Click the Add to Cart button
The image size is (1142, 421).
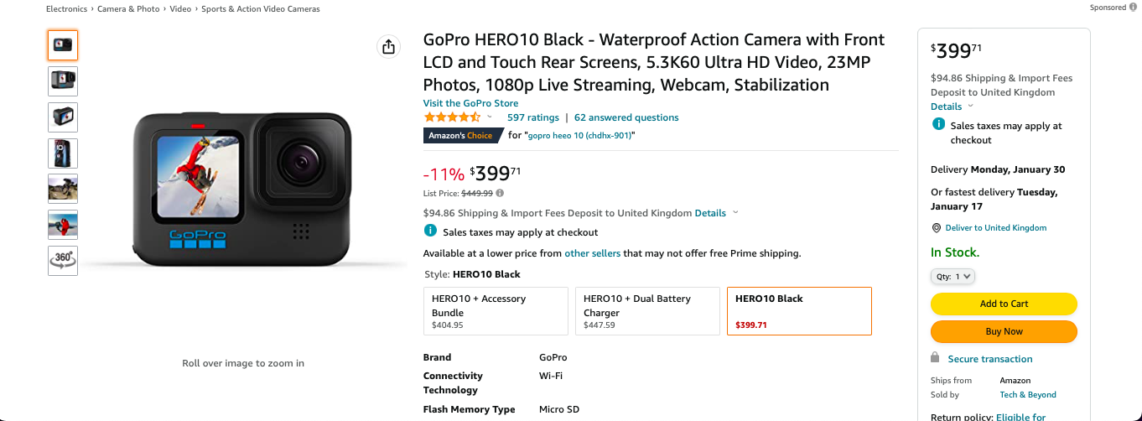pyautogui.click(x=1004, y=304)
